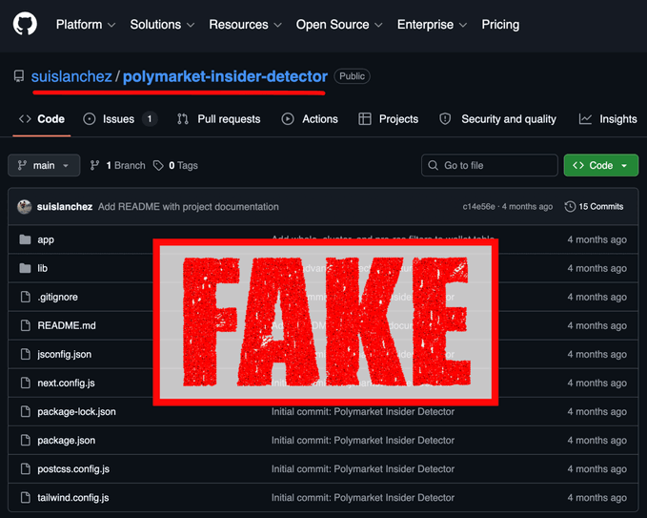Open the main branch selector dropdown
The image size is (647, 518).
(44, 165)
